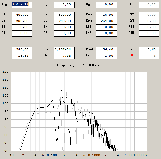161x159 pixels.
Task: Click the F34 label
Action: tap(131, 27)
